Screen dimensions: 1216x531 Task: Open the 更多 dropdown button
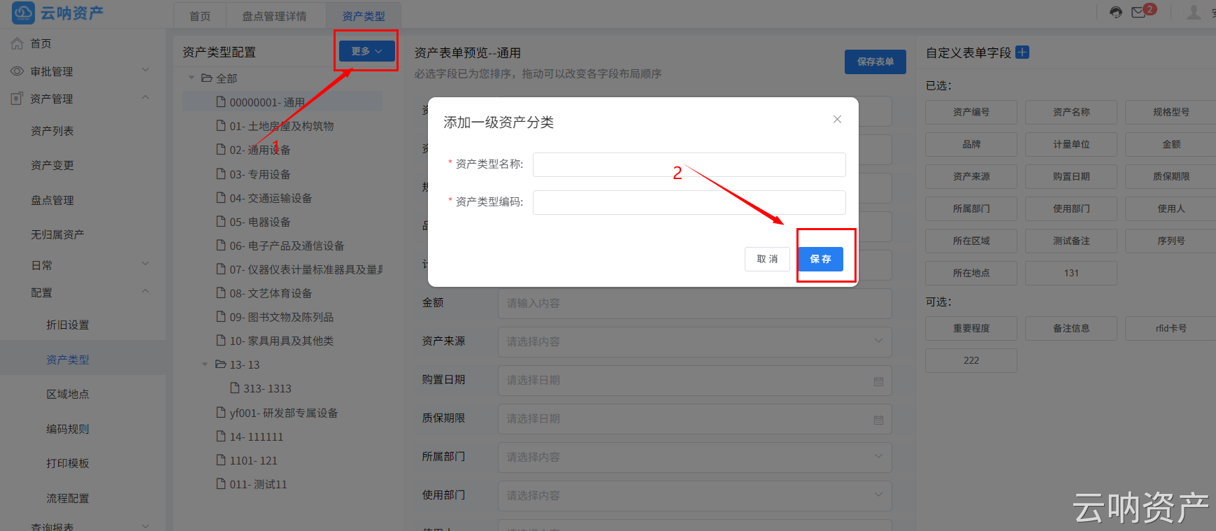tap(367, 51)
